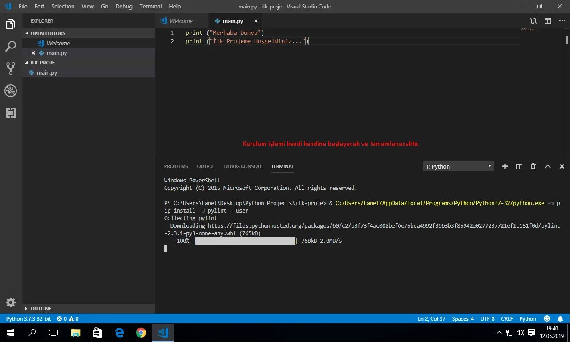Image resolution: width=570 pixels, height=342 pixels.
Task: Click the VS Code logo in title bar
Action: pos(8,6)
